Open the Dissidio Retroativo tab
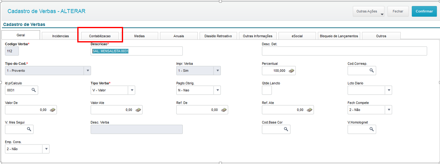Screen dimensions: 440x164 coord(218,36)
